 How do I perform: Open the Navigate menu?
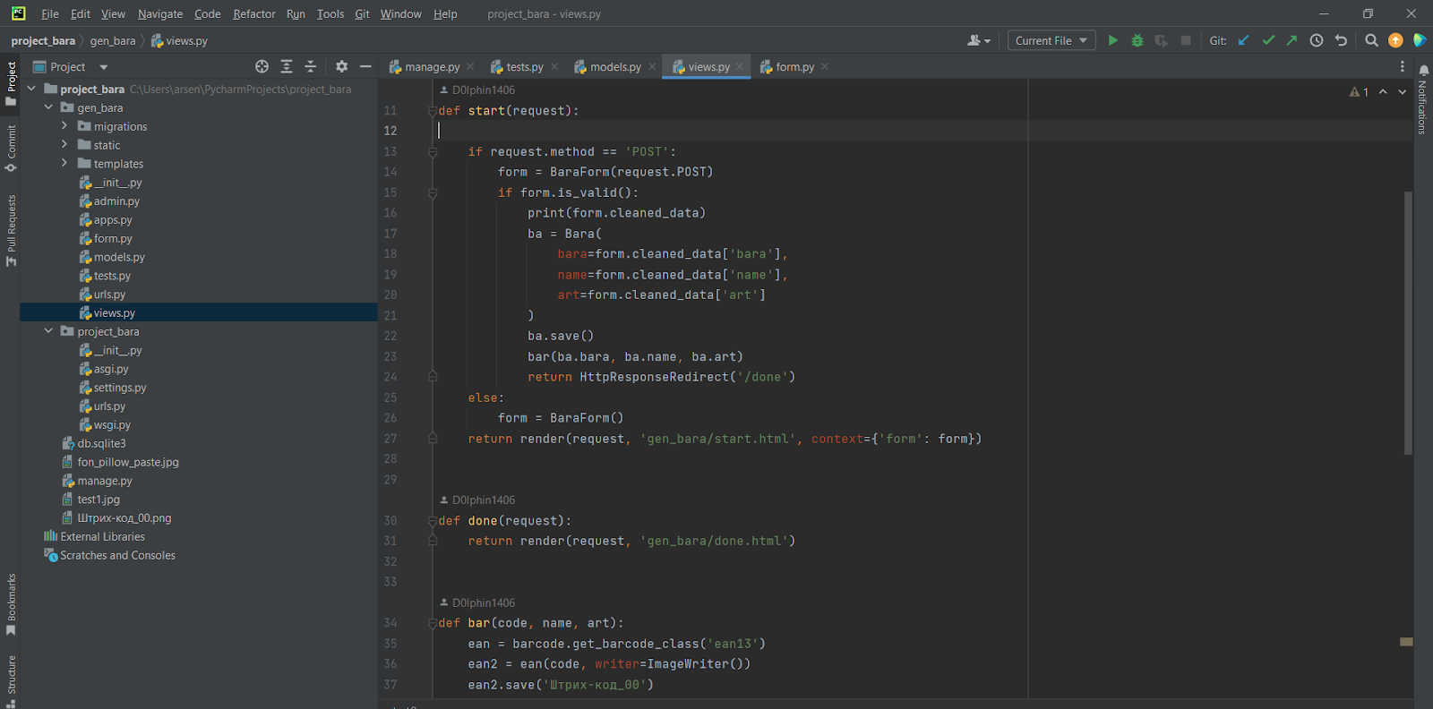click(160, 14)
